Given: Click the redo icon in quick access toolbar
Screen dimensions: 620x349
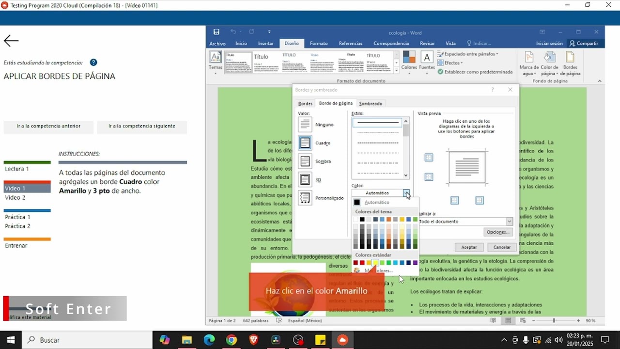Looking at the screenshot, I should coord(251,32).
